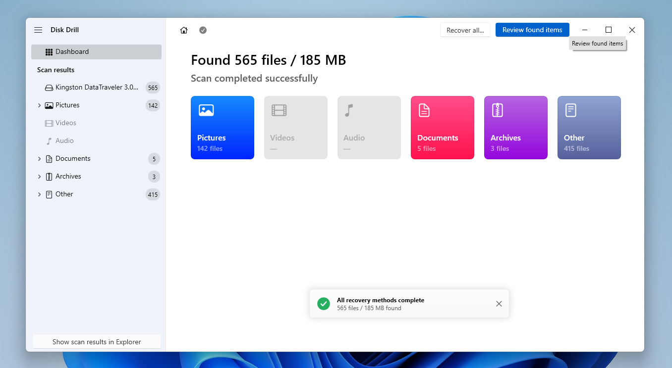
Task: Click the Audio note icon in sidebar
Action: coord(49,141)
